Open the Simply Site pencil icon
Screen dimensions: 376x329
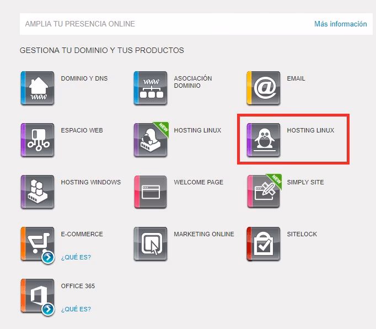264,191
